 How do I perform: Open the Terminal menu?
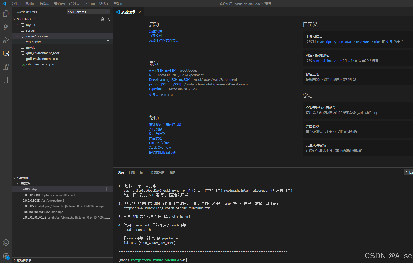point(104,4)
